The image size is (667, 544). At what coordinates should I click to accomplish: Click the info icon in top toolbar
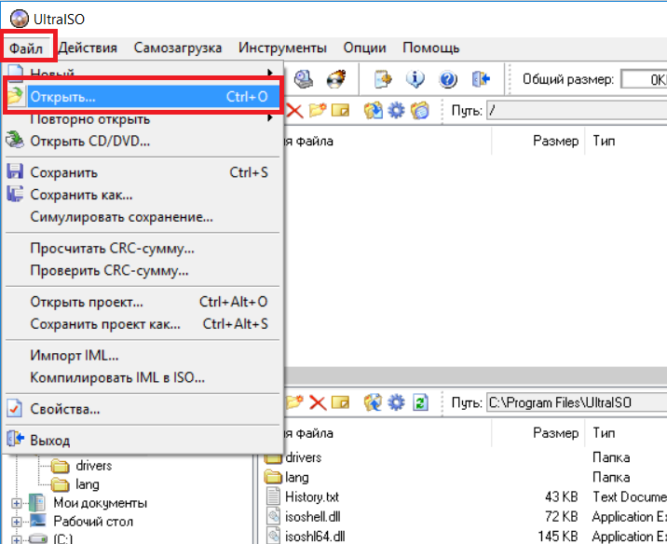(416, 79)
